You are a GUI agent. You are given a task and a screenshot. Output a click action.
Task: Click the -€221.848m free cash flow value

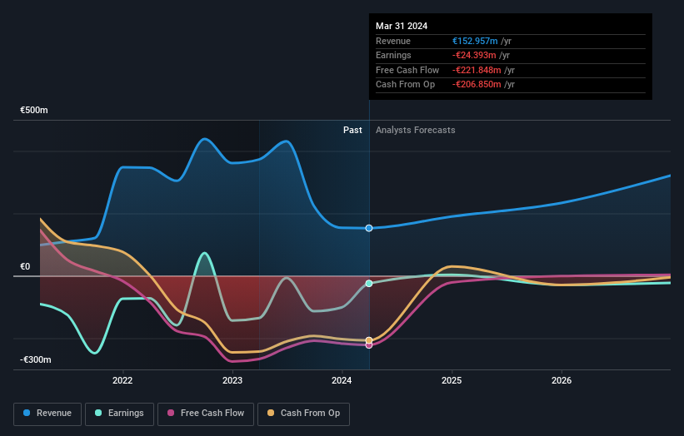(x=477, y=70)
